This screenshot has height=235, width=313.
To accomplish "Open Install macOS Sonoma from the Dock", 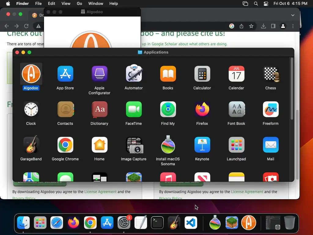I will point(215,222).
